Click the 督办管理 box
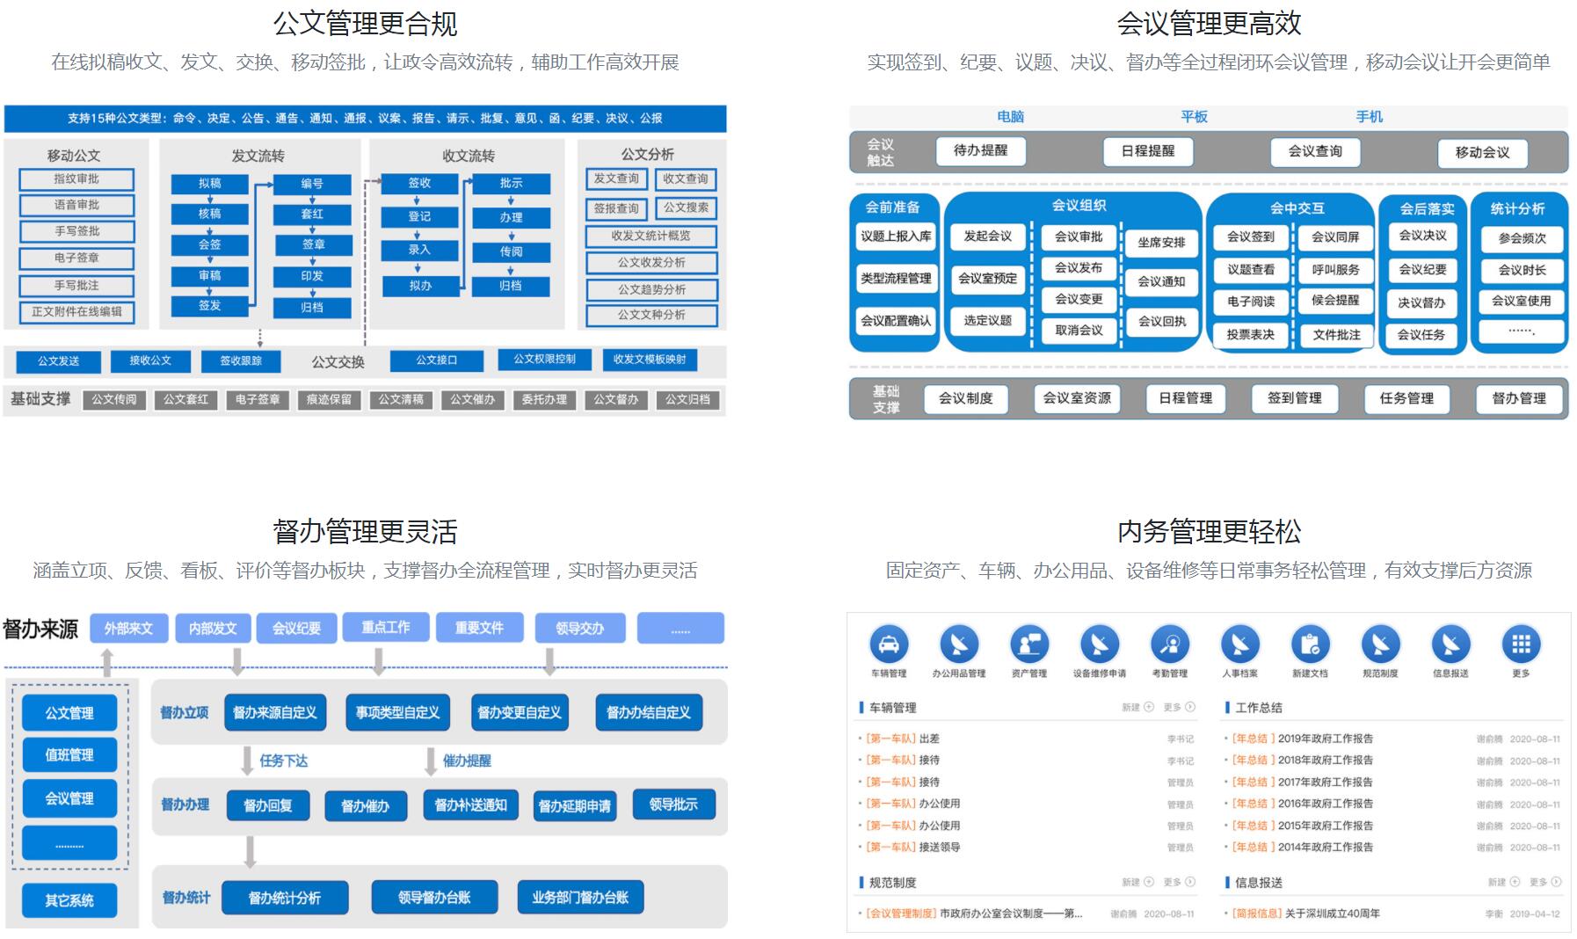The height and width of the screenshot is (939, 1577). [x=1519, y=398]
